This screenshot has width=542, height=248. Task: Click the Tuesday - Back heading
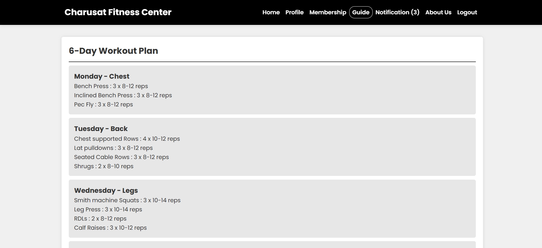[x=101, y=129]
